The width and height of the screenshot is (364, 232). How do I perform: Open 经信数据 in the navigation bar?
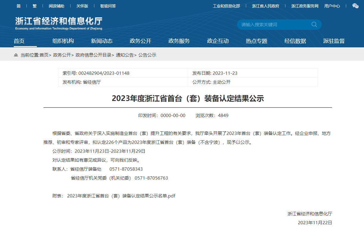(295, 41)
